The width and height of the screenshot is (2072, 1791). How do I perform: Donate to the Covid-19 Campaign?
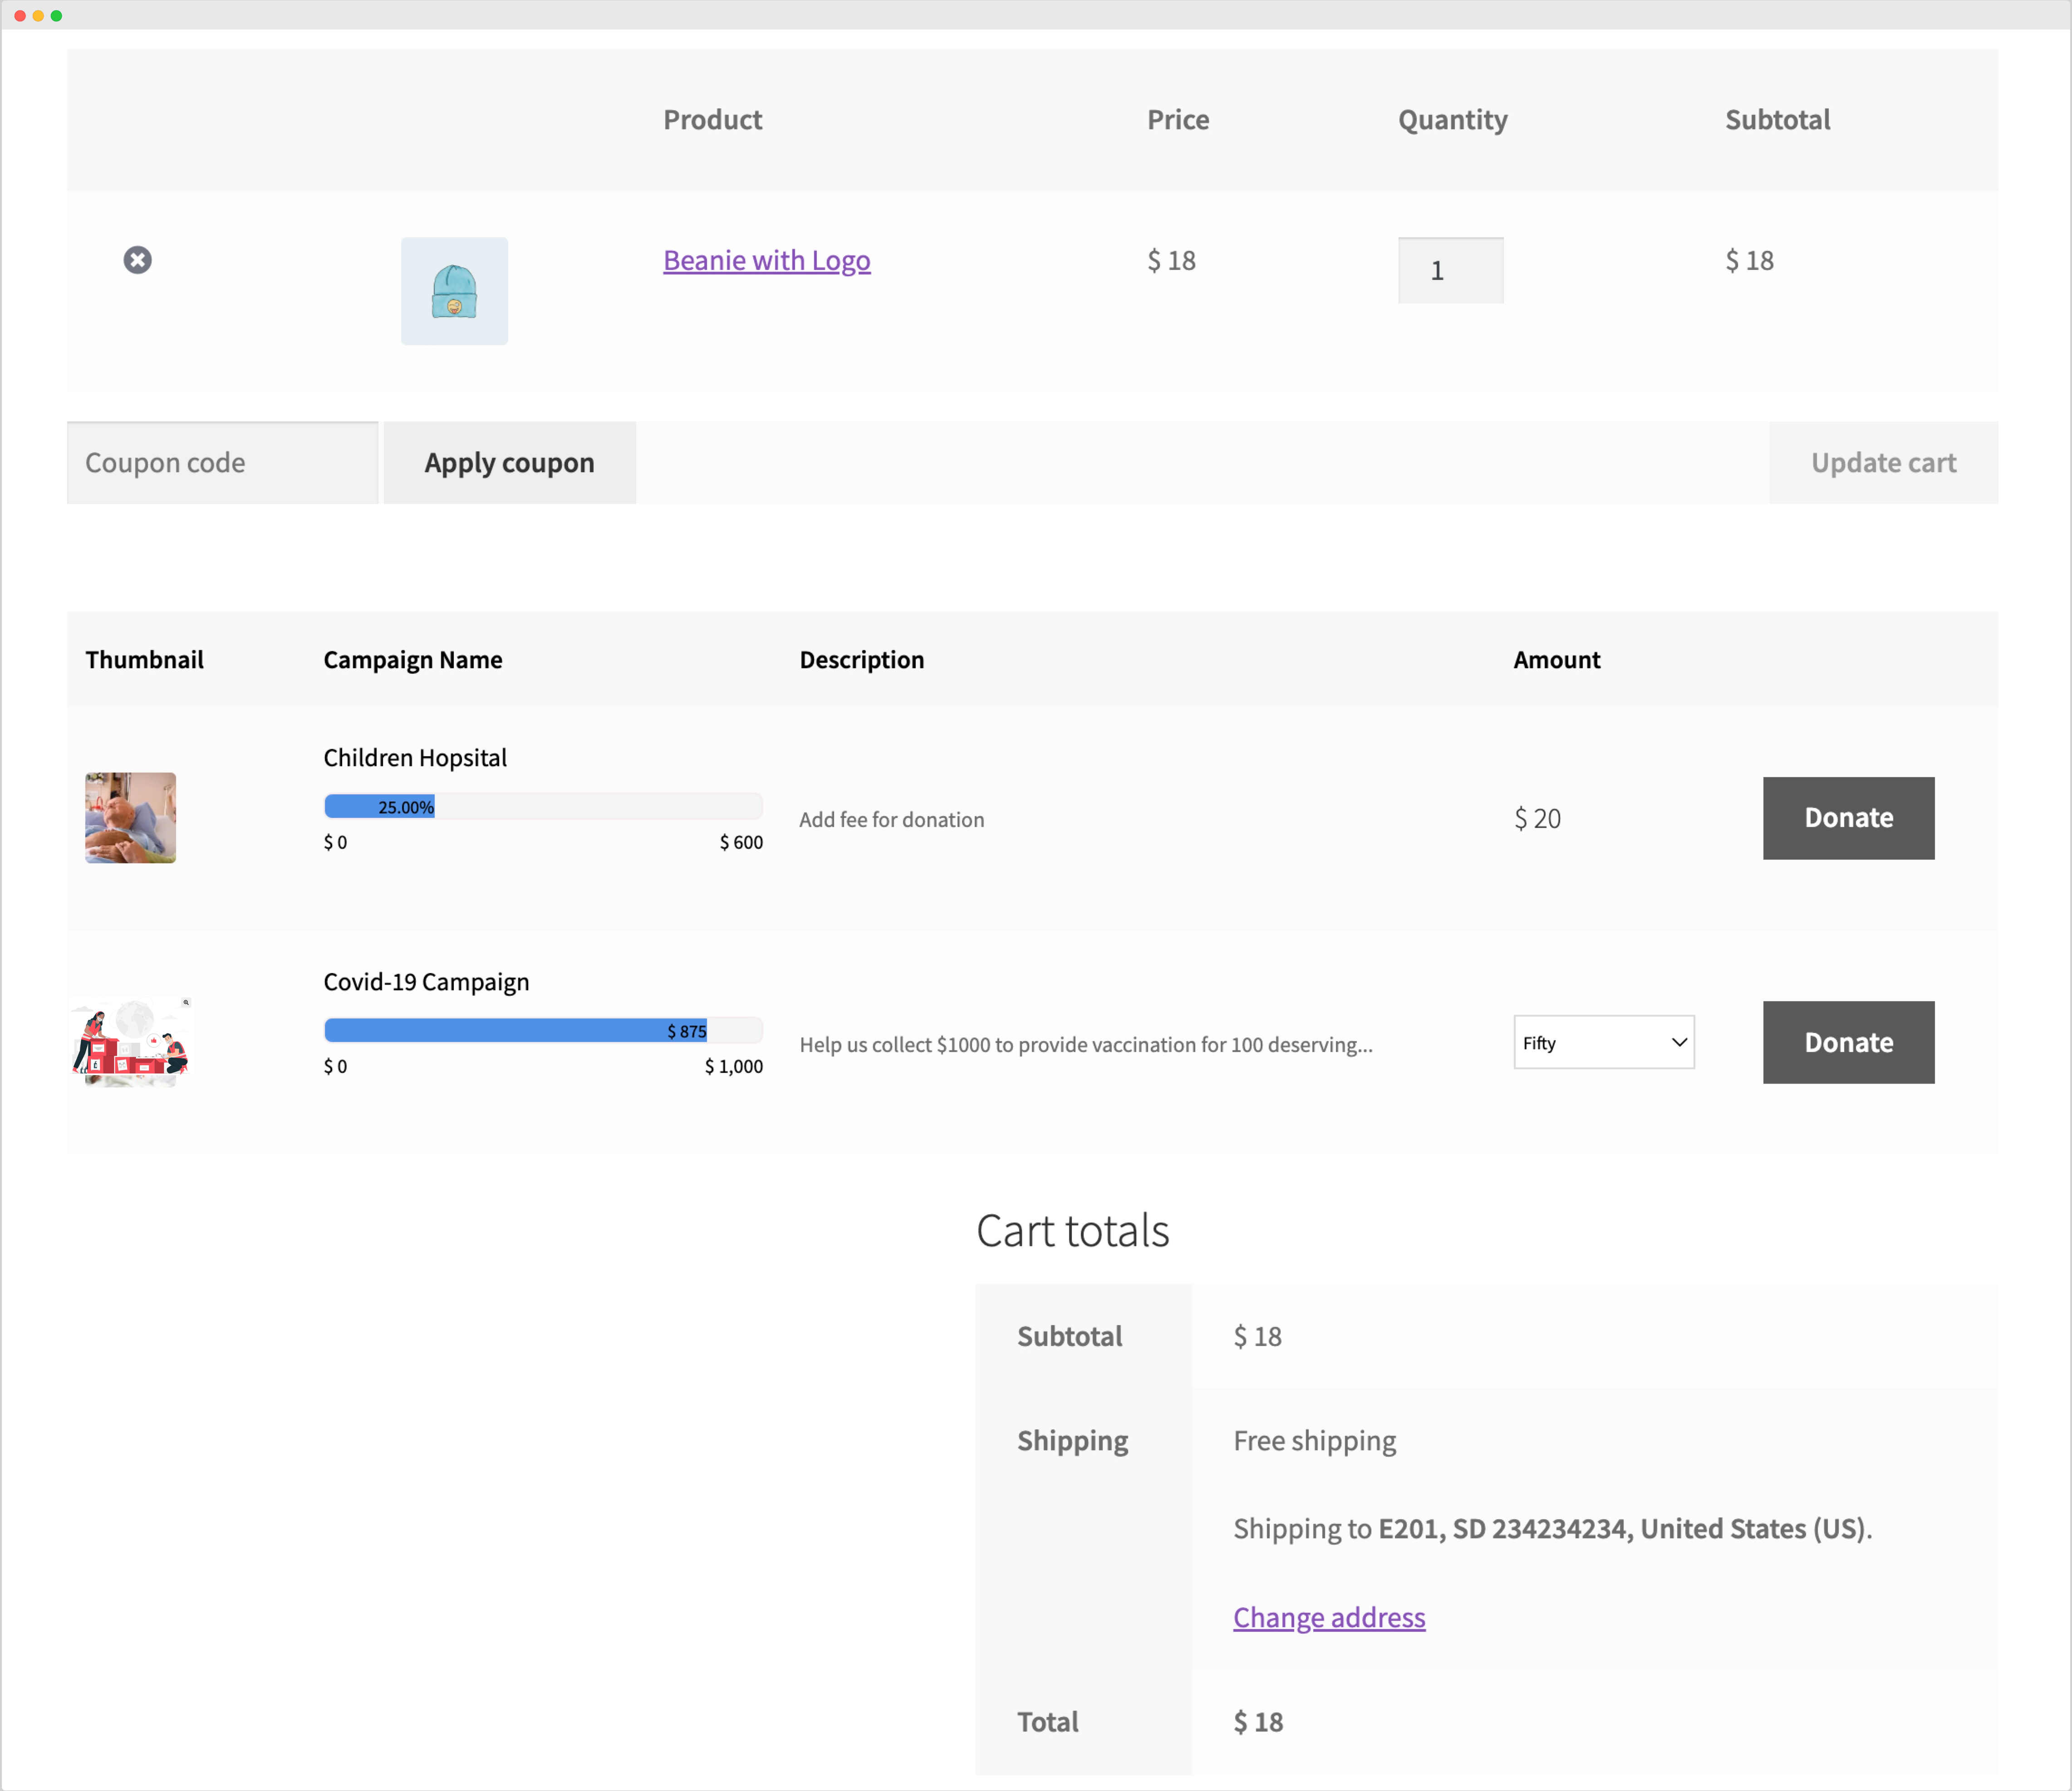[x=1848, y=1042]
